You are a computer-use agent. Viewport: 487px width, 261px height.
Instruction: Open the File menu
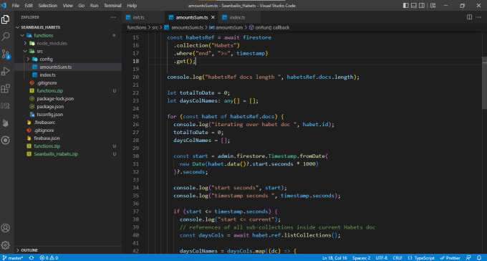tap(15, 6)
